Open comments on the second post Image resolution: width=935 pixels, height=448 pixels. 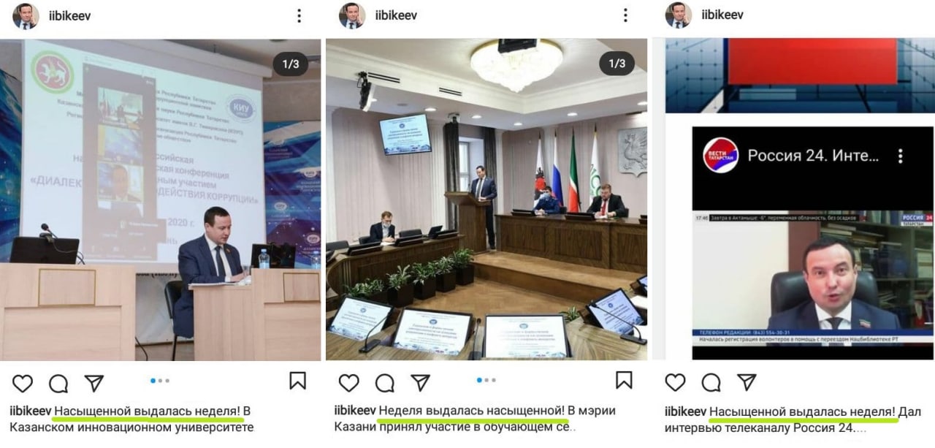point(384,383)
